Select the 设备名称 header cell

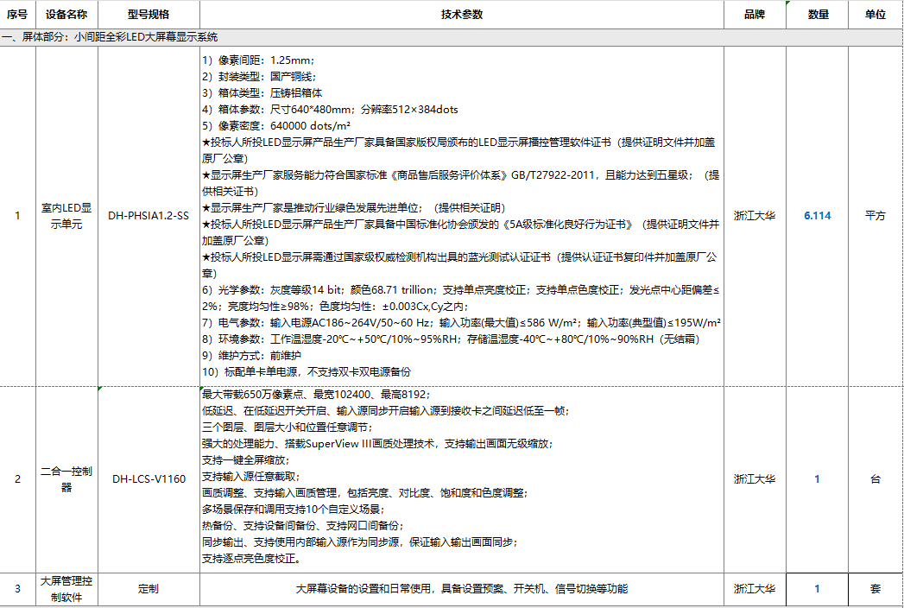pos(66,15)
